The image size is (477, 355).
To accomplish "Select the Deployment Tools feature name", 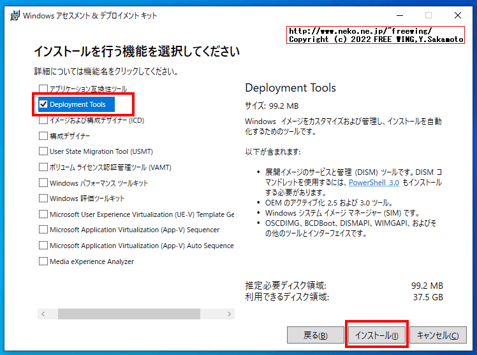I will point(78,104).
